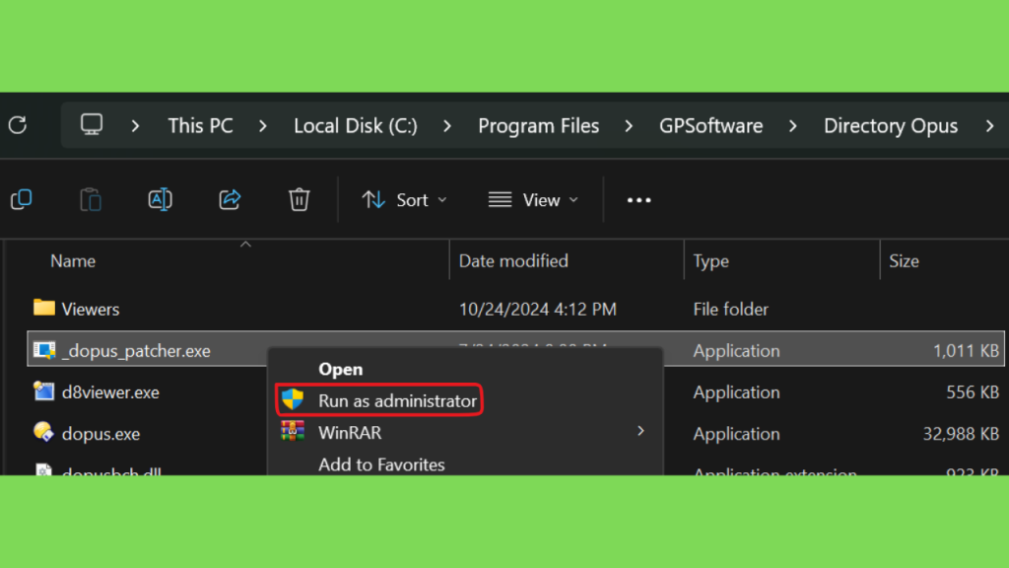The height and width of the screenshot is (568, 1009).
Task: Click the Paste clipboard icon
Action: [91, 199]
